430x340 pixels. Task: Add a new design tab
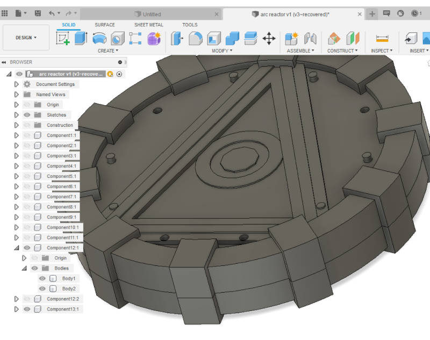(372, 14)
